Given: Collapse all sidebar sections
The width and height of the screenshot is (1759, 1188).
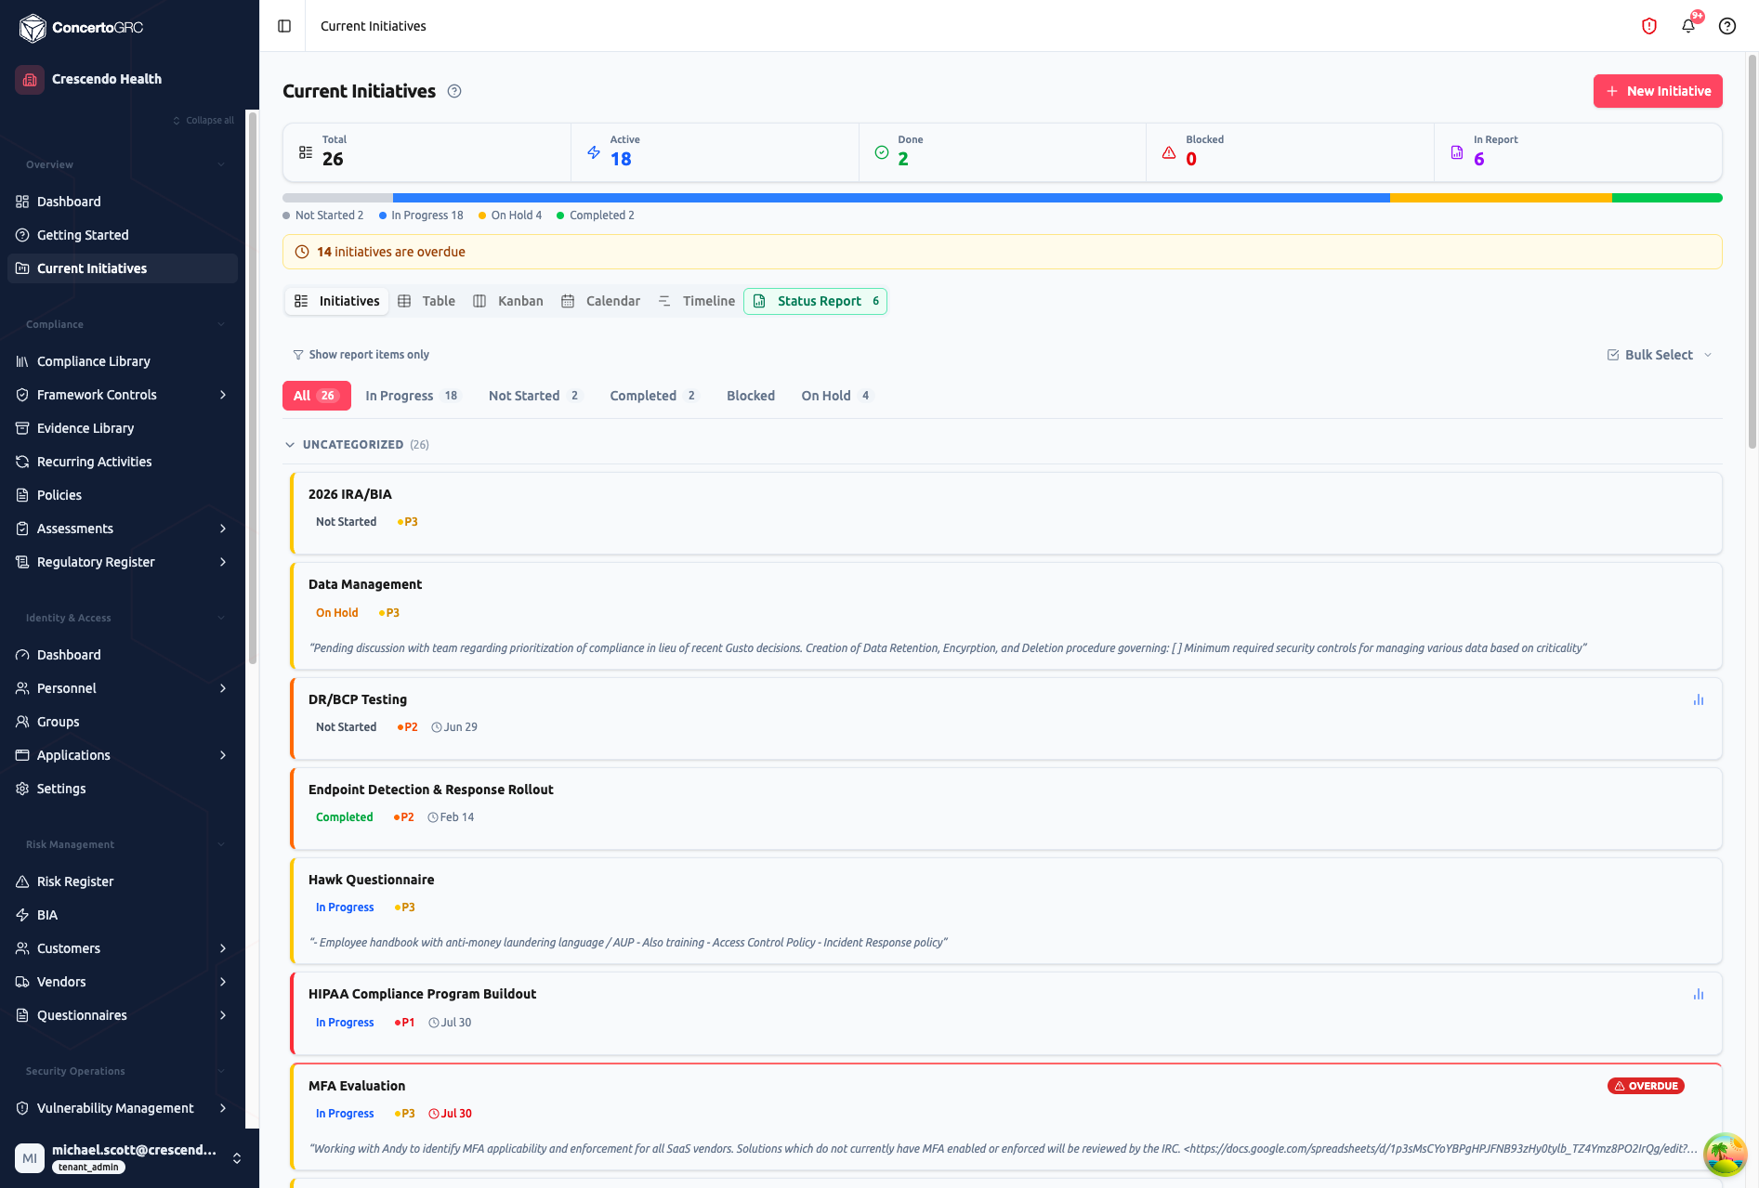Looking at the screenshot, I should [x=203, y=120].
